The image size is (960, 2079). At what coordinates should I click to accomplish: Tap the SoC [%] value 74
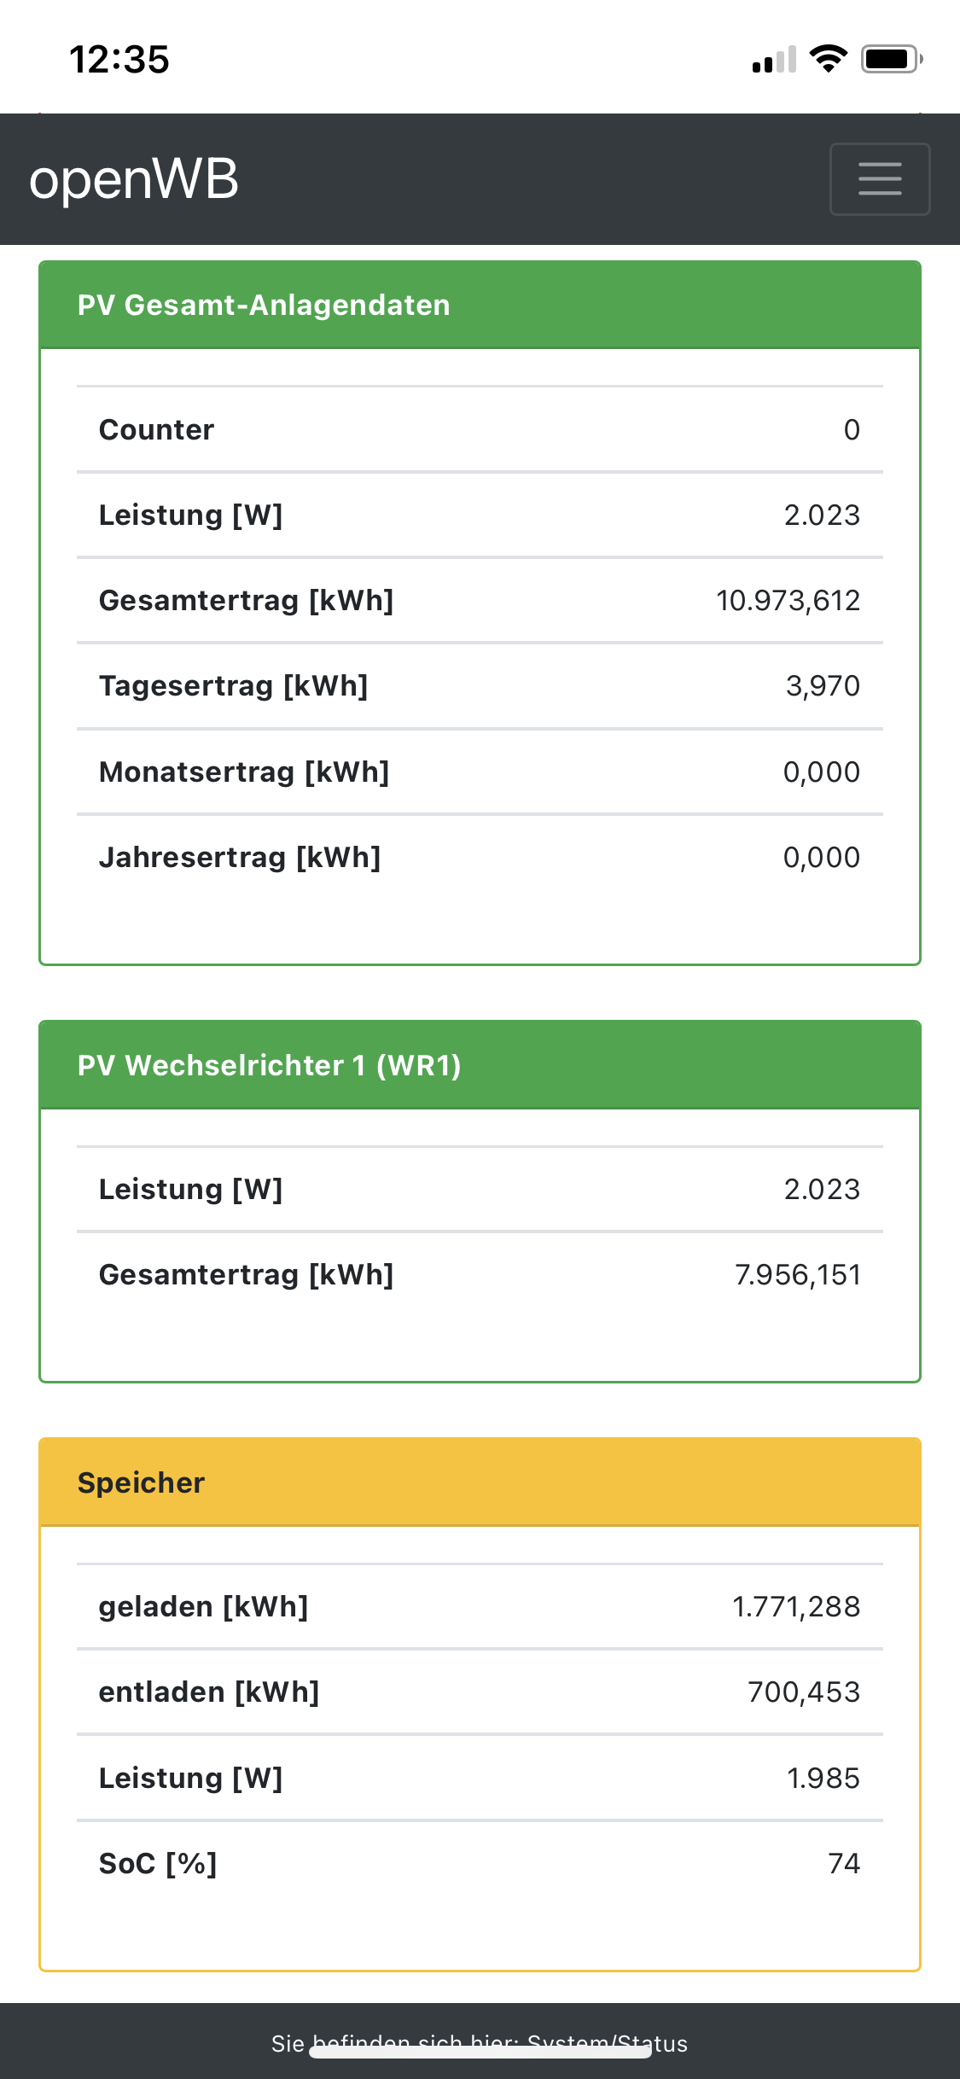coord(843,1863)
